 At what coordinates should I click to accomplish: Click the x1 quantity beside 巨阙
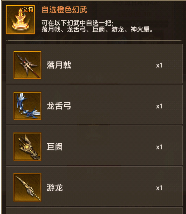159,147
